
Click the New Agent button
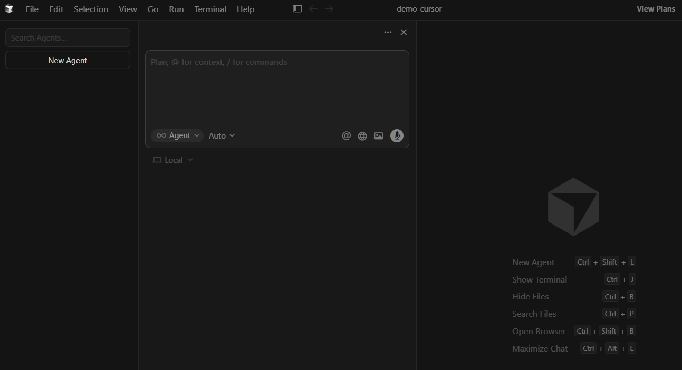(x=68, y=60)
